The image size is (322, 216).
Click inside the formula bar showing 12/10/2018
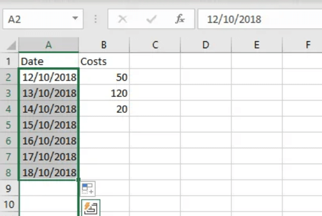point(258,19)
